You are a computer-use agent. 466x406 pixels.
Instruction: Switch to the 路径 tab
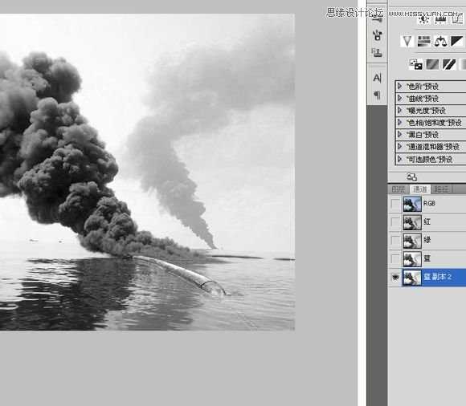pos(442,189)
